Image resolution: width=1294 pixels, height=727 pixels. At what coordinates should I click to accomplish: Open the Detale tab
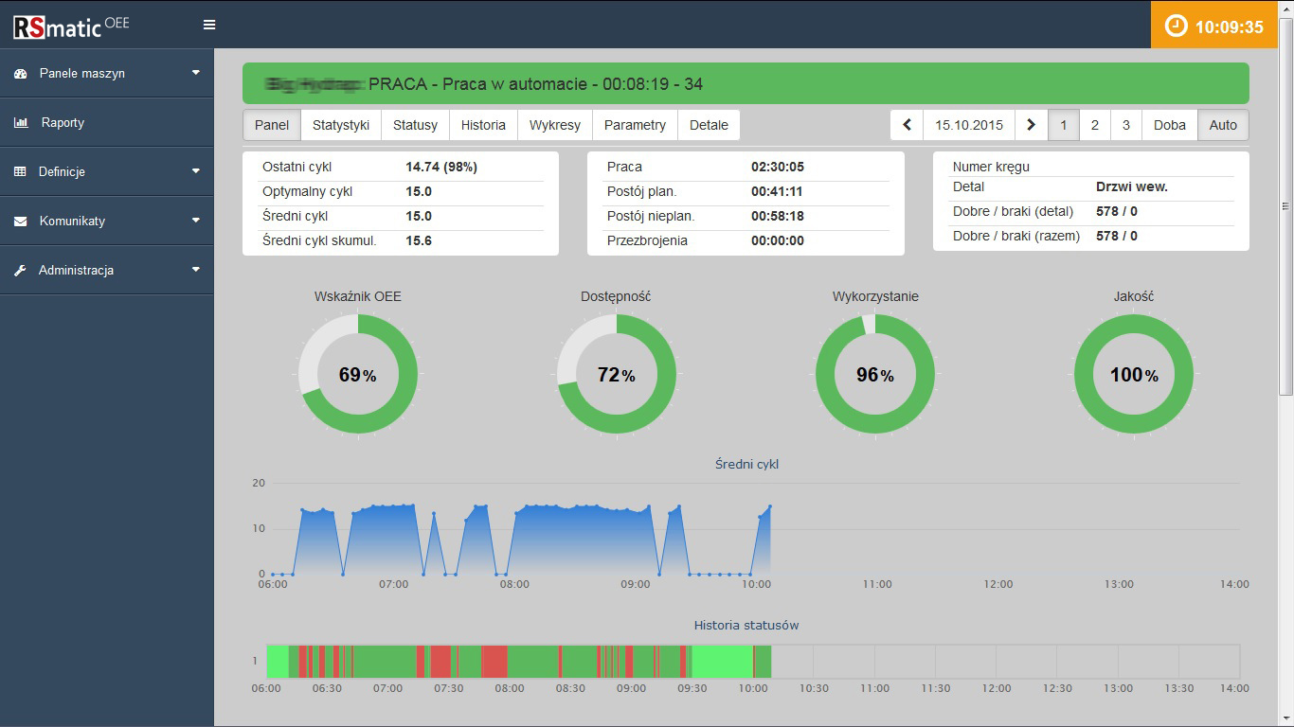[709, 125]
